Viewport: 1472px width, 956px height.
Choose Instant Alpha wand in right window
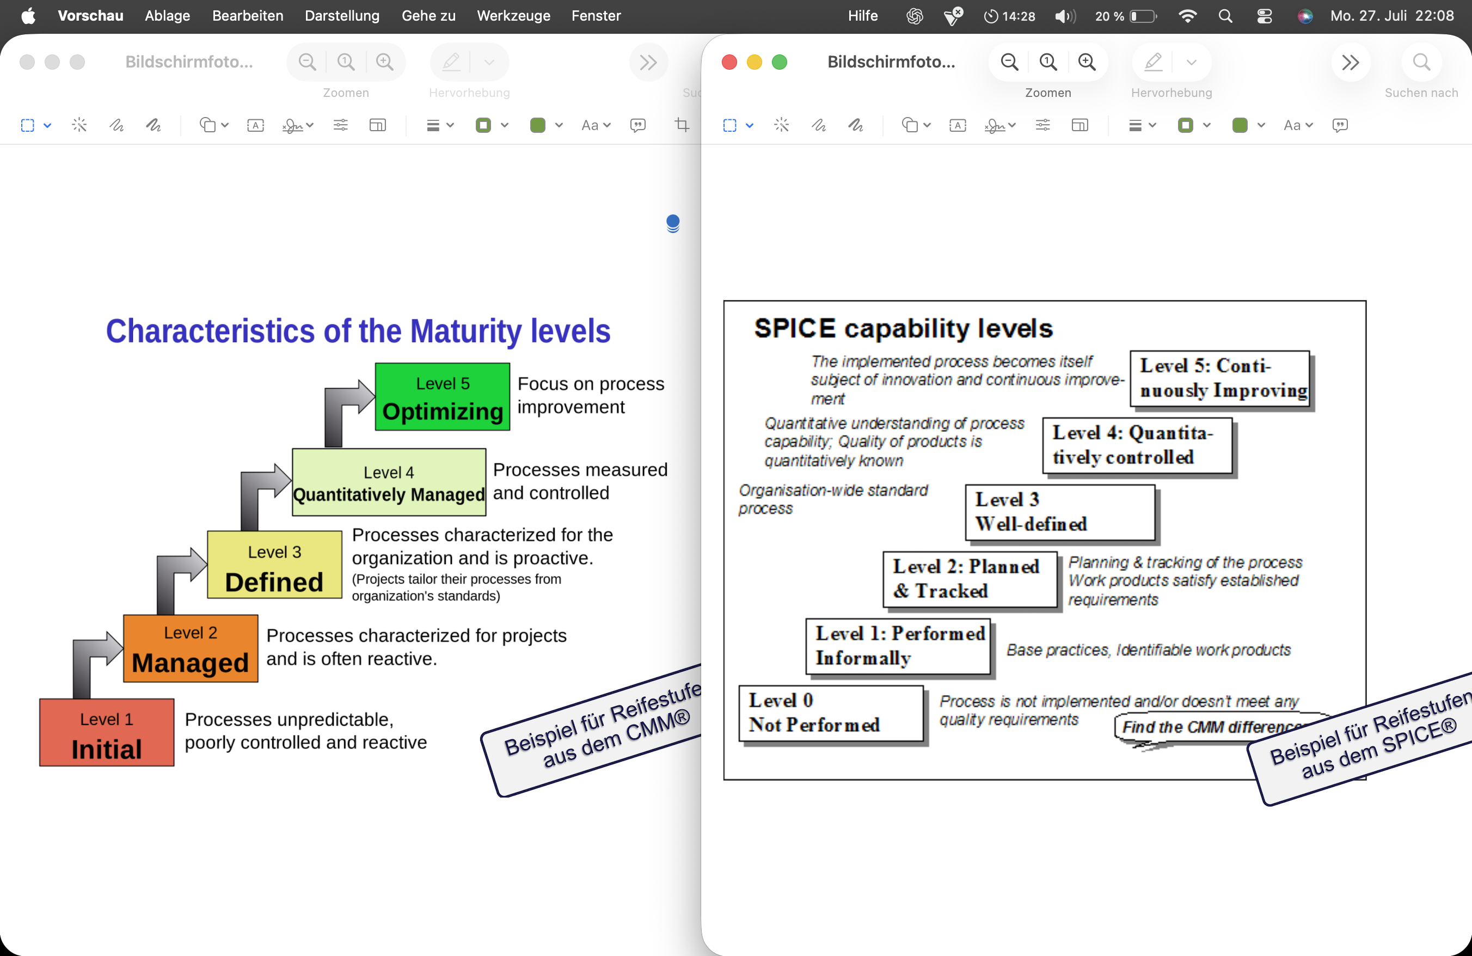(781, 126)
